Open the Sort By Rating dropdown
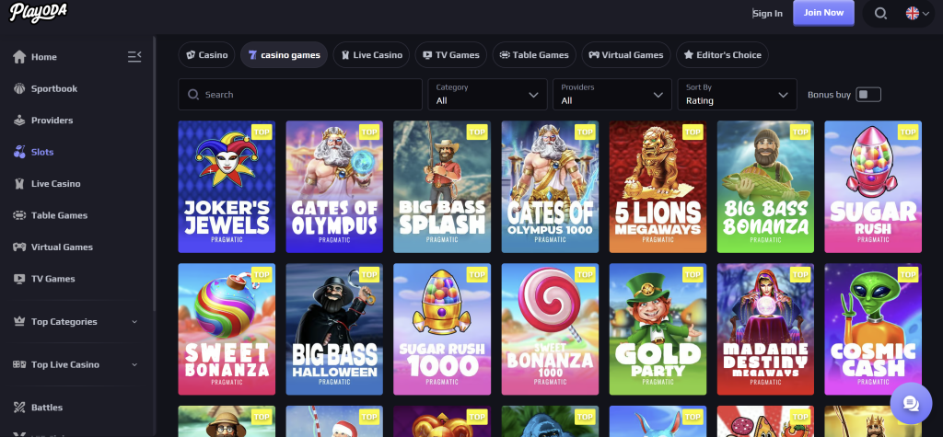Viewport: 943px width, 437px height. pos(737,95)
